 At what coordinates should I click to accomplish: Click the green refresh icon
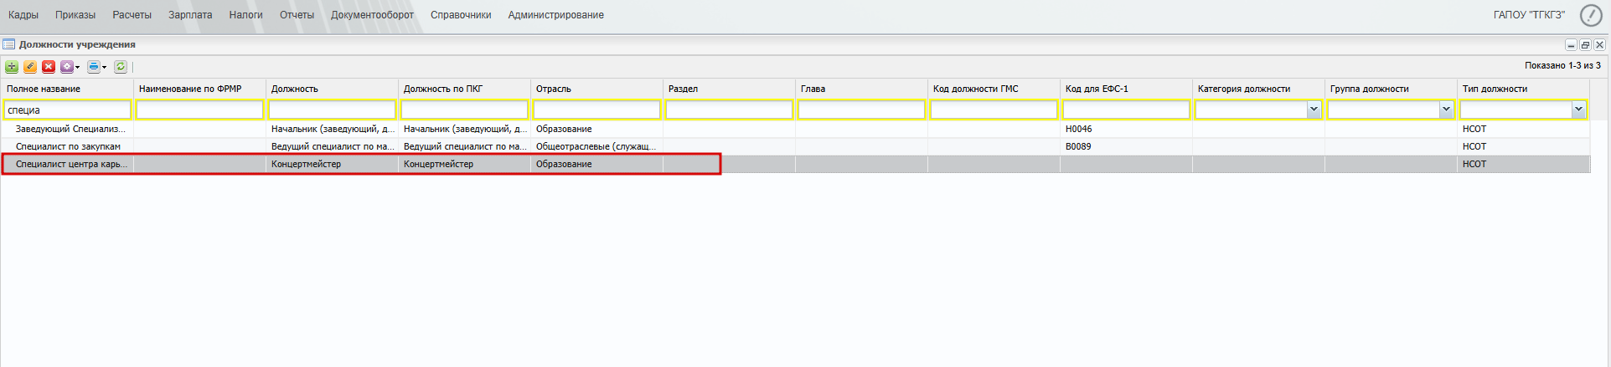point(121,67)
